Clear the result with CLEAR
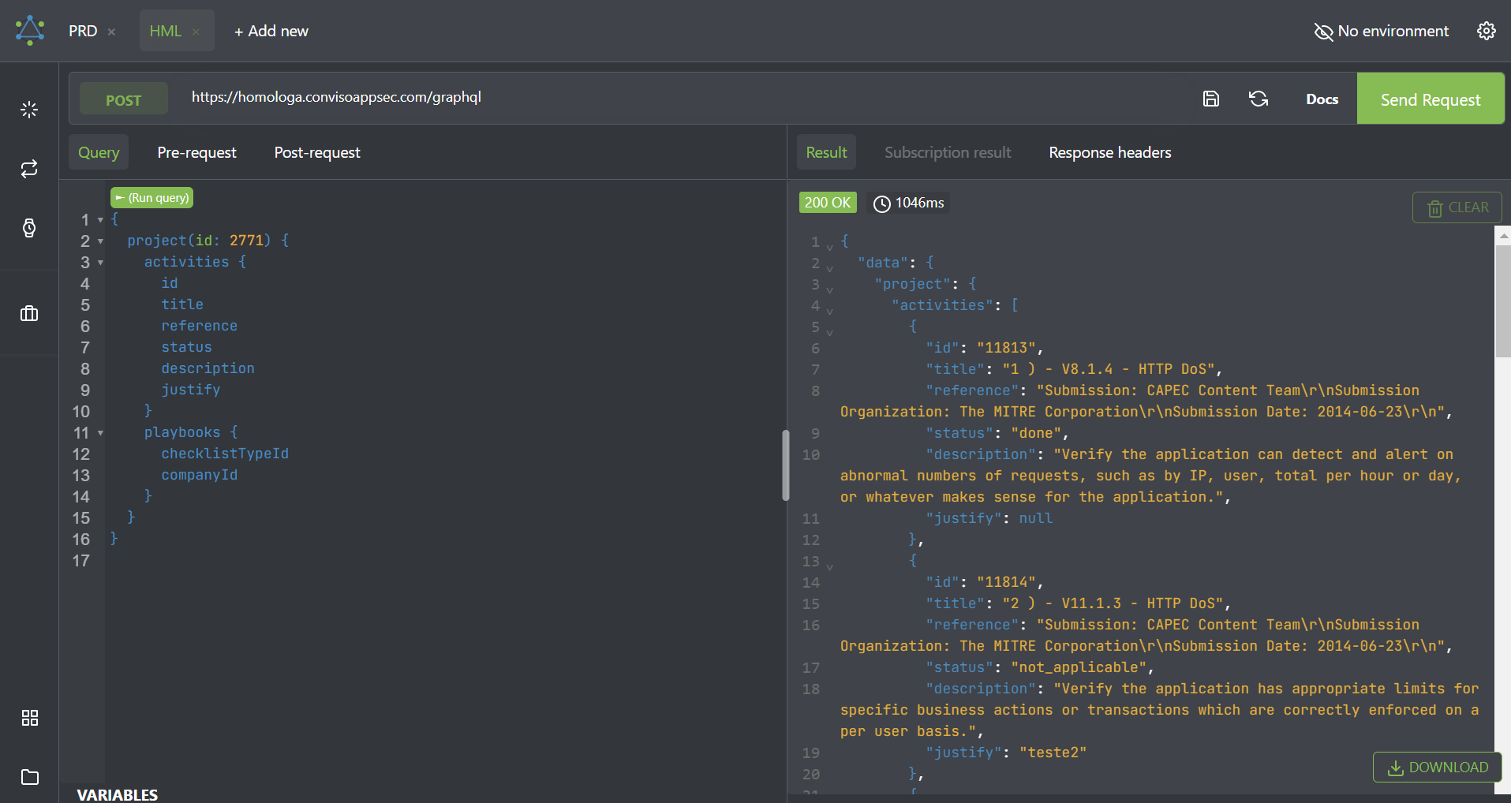This screenshot has height=803, width=1511. tap(1457, 207)
